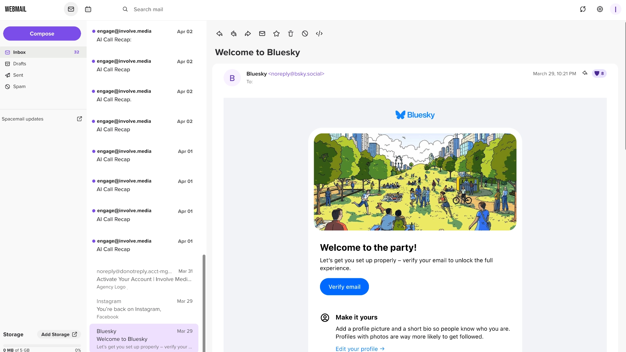
Task: Open the Sent folder
Action: [43, 75]
